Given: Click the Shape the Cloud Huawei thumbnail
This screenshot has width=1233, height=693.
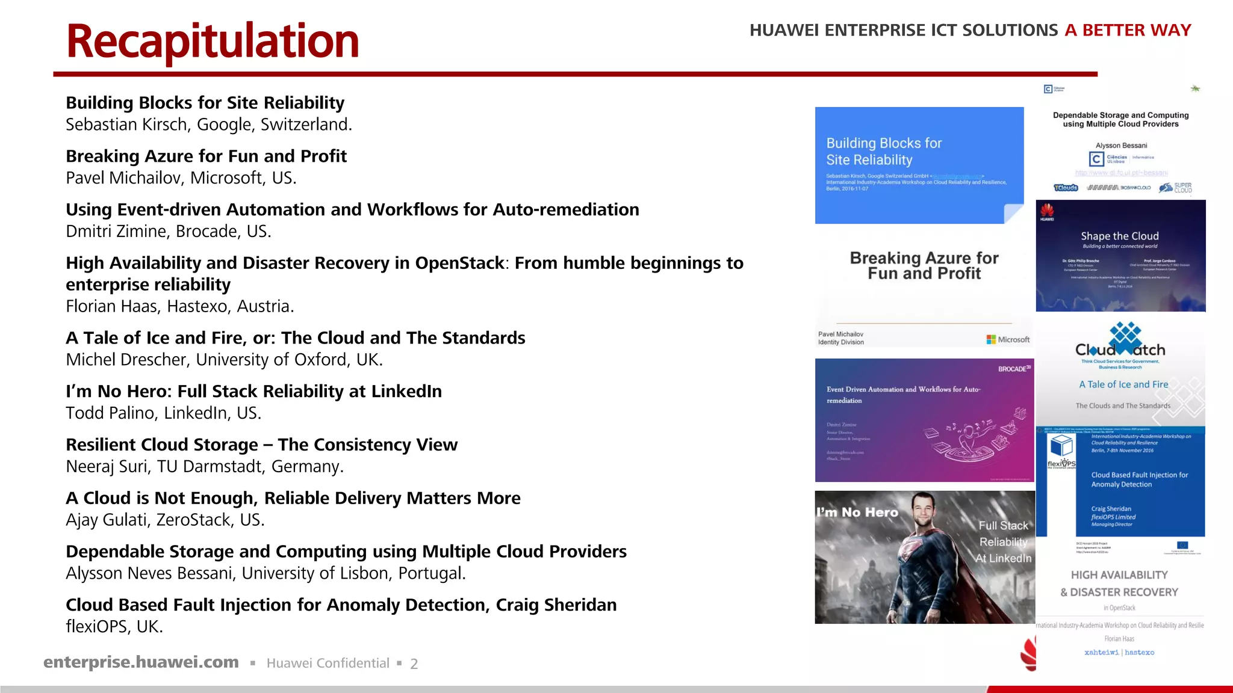Looking at the screenshot, I should [x=1120, y=256].
